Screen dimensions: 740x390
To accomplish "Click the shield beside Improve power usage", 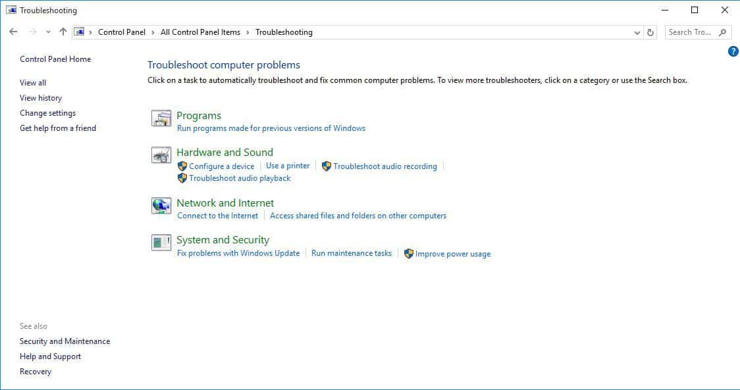I will coord(408,253).
